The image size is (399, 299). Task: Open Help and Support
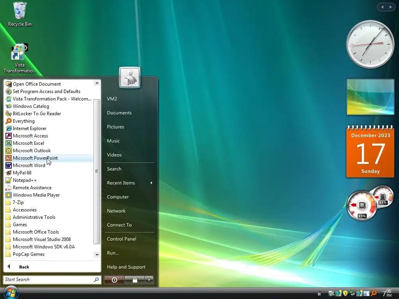pos(129,267)
